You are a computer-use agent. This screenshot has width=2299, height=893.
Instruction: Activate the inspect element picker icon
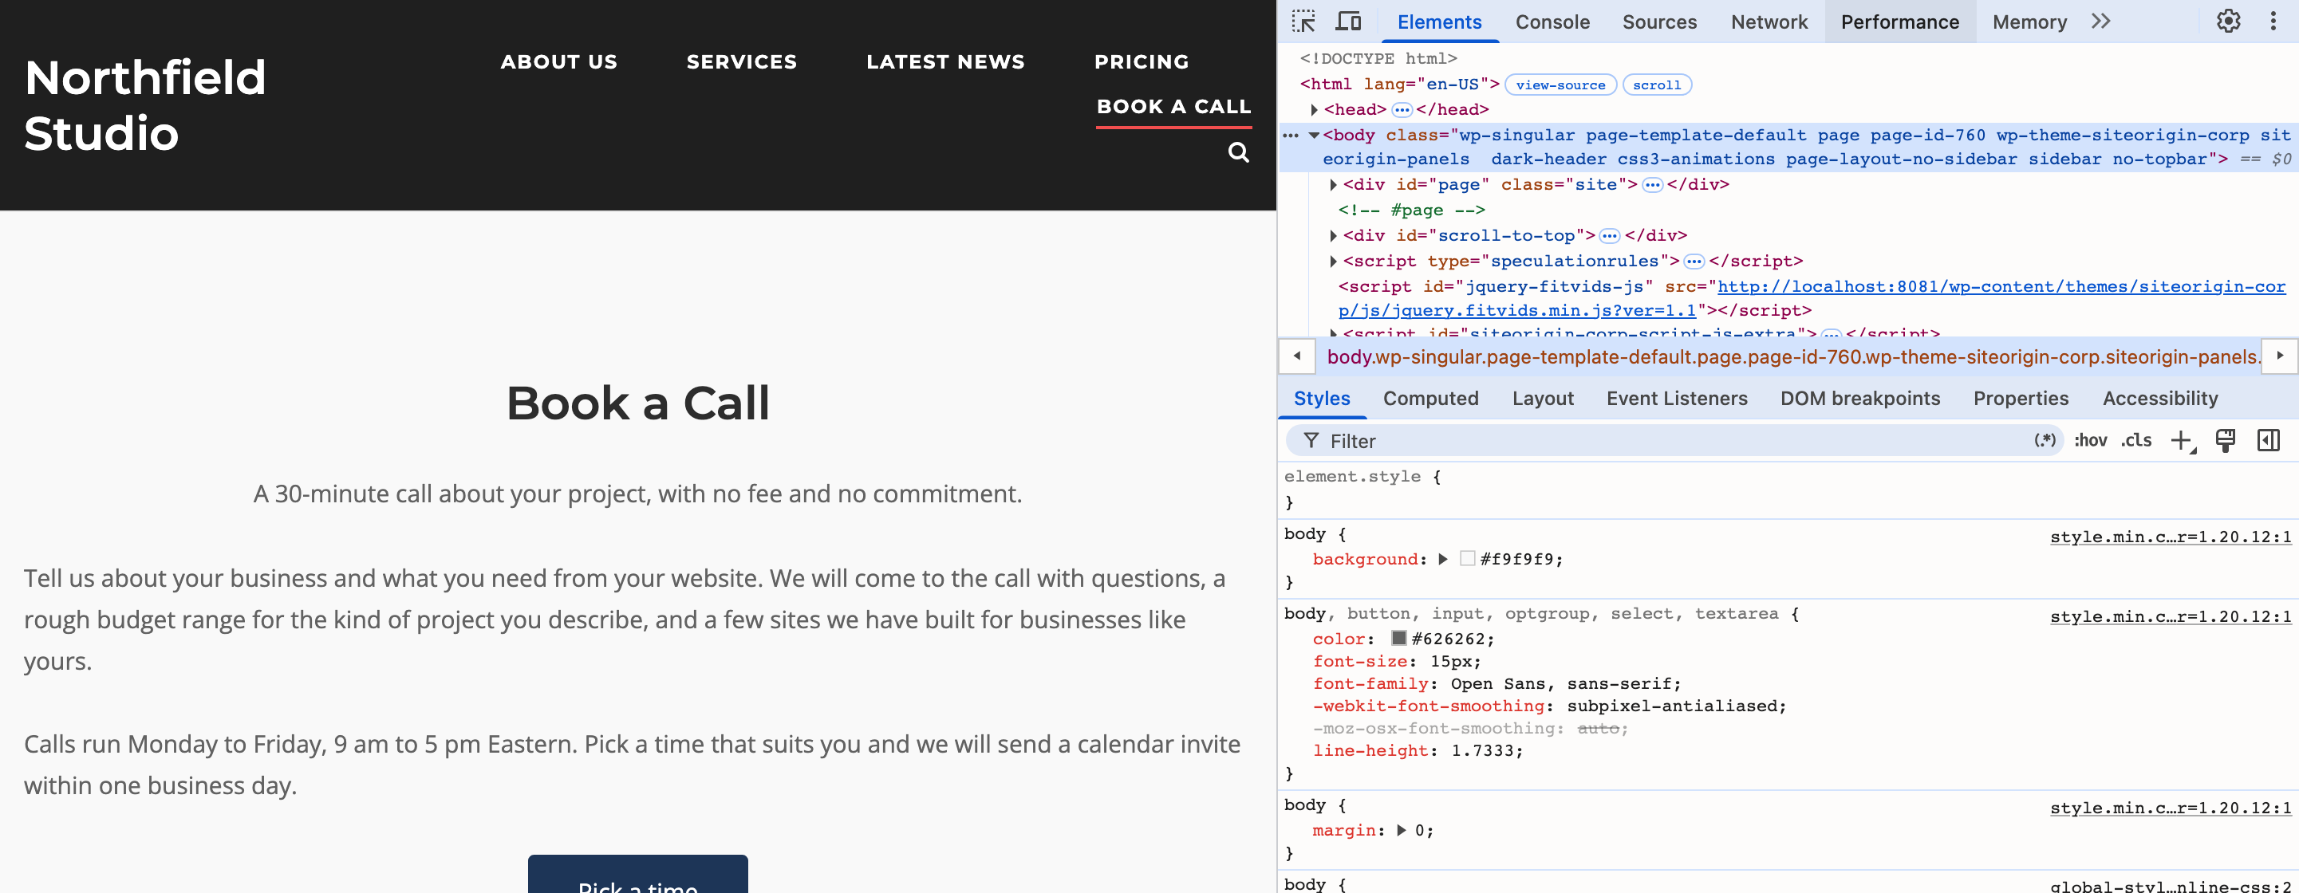point(1304,22)
